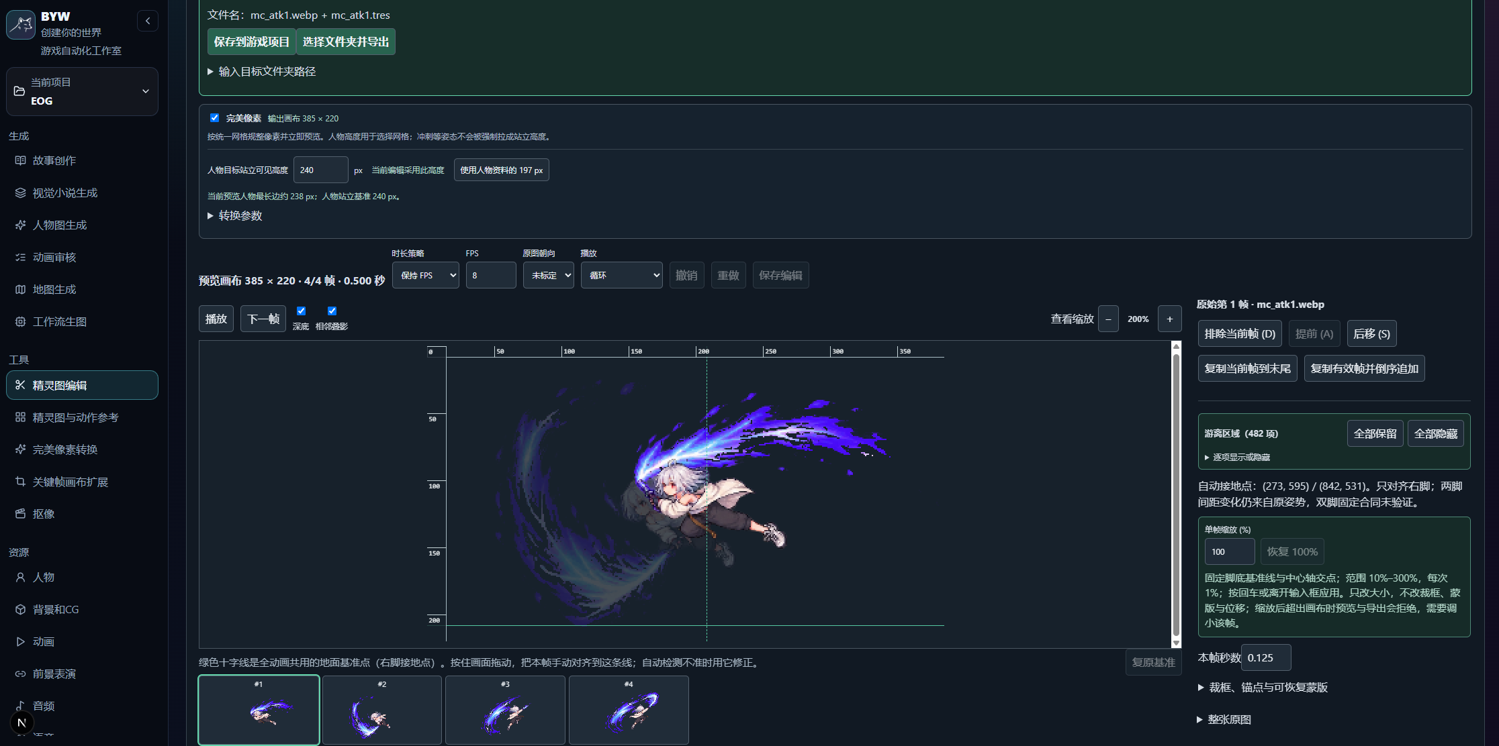Click the 精灵图与动作参考 grid icon
The width and height of the screenshot is (1499, 746).
click(x=20, y=417)
